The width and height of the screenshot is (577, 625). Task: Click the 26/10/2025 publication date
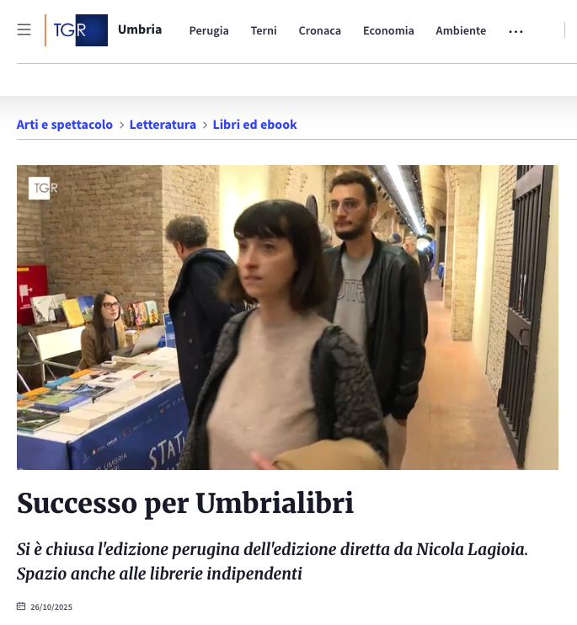coord(51,606)
